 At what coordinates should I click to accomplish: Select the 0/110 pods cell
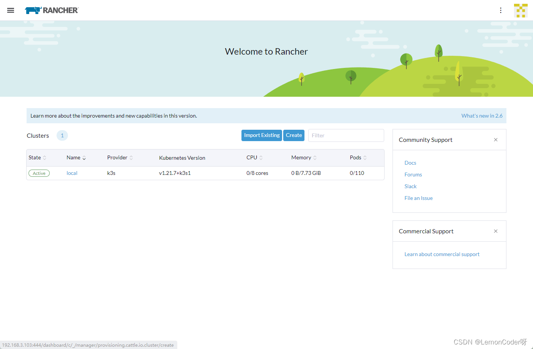357,173
